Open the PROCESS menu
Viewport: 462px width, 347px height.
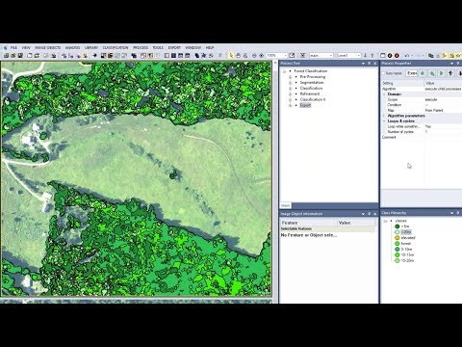click(x=141, y=47)
